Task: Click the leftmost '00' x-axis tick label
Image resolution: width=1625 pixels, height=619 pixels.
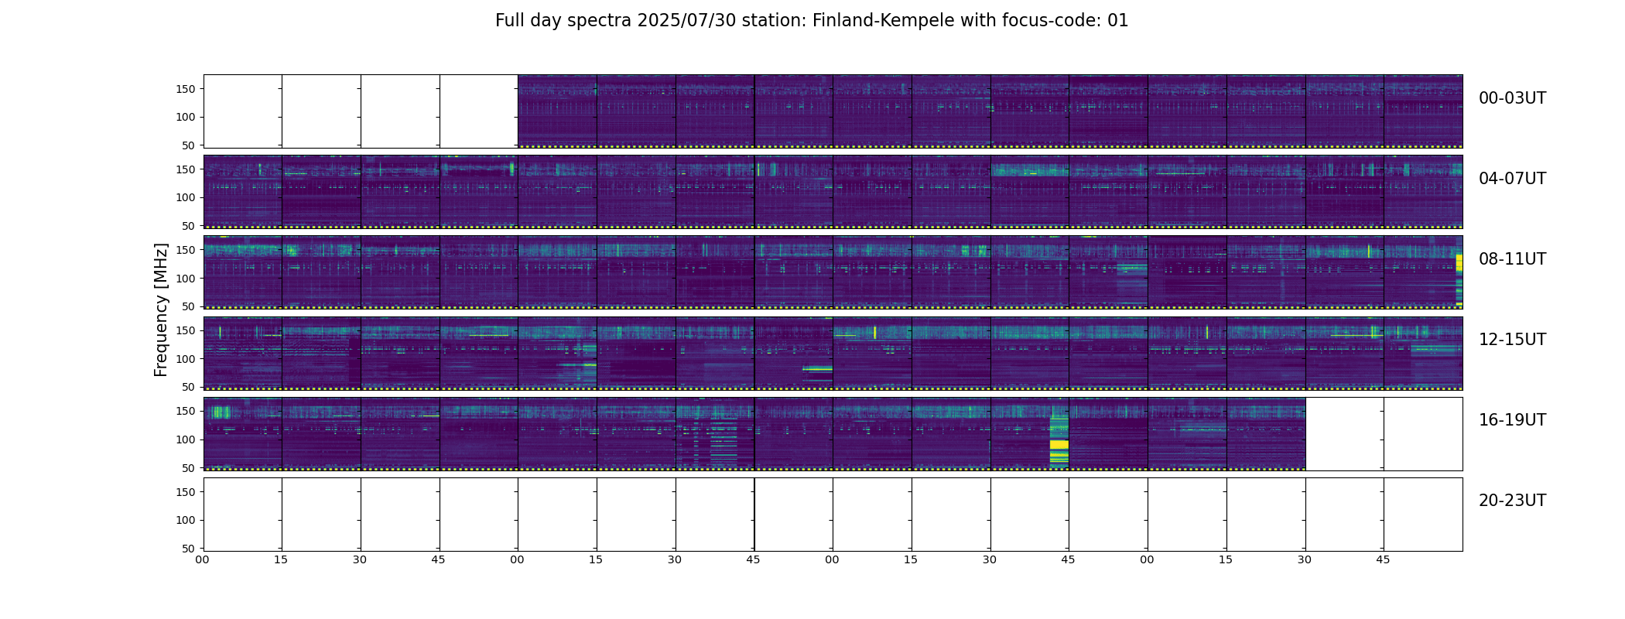Action: pyautogui.click(x=203, y=559)
